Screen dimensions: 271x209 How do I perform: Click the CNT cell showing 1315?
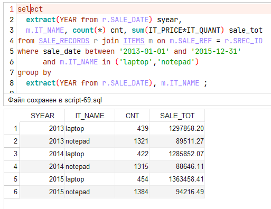pyautogui.click(x=132, y=166)
